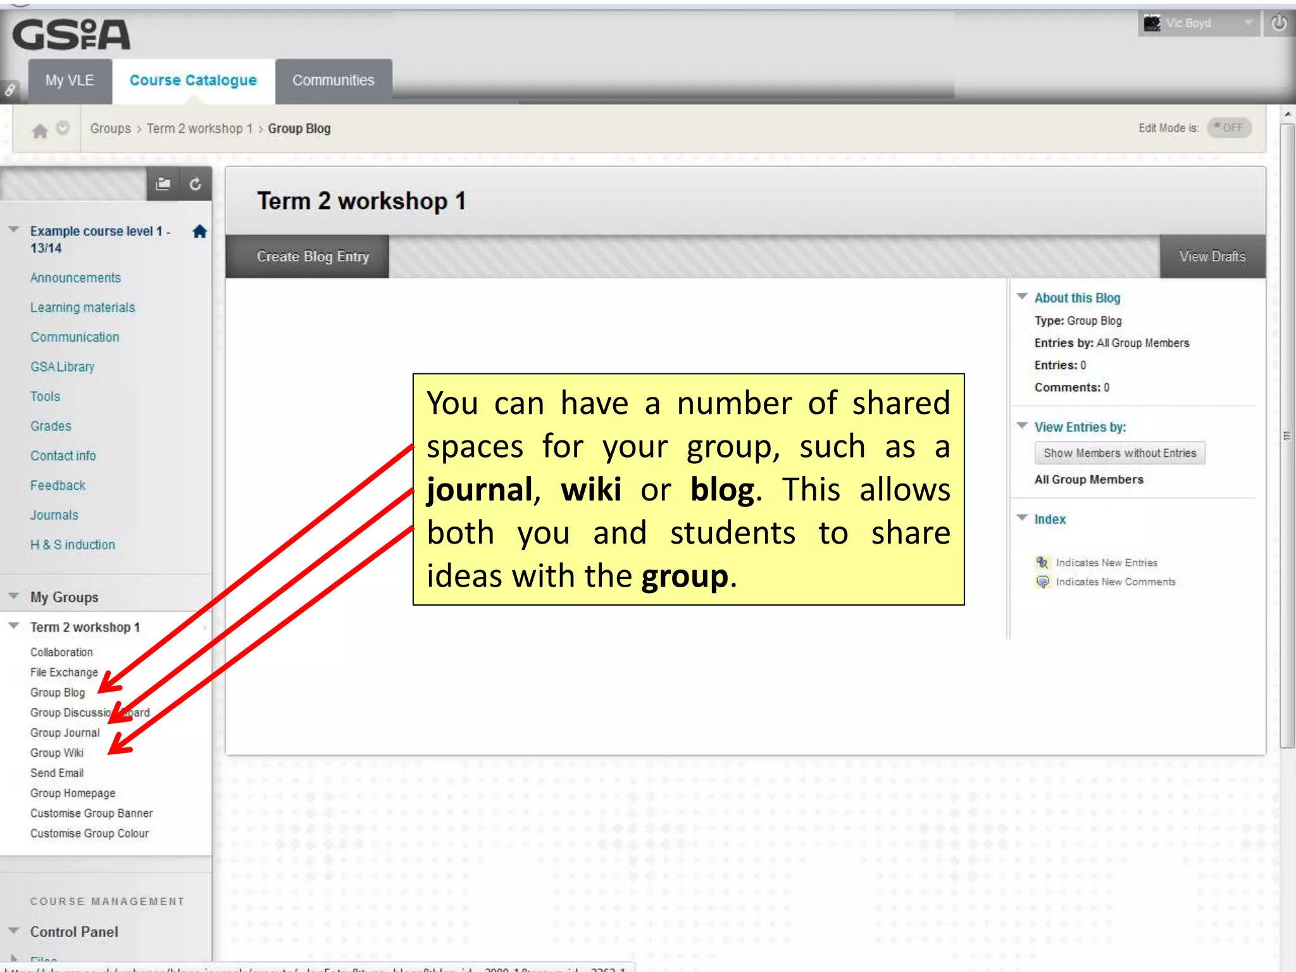Click the course files folder icon in sidebar header
1296x972 pixels.
[x=163, y=184]
